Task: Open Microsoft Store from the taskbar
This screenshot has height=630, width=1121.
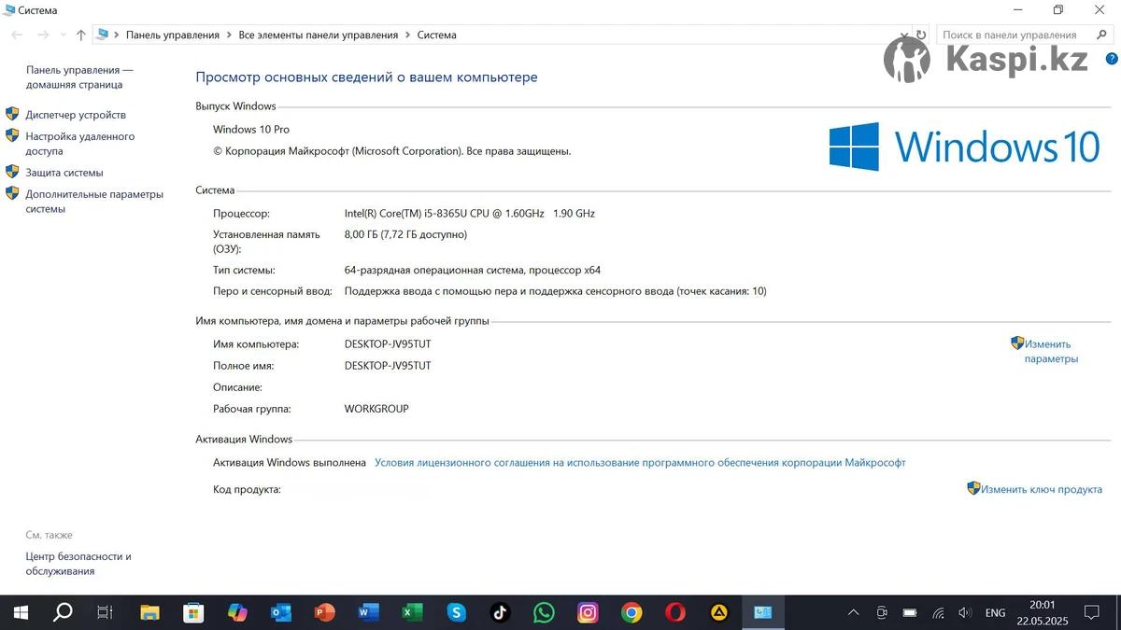Action: click(193, 613)
